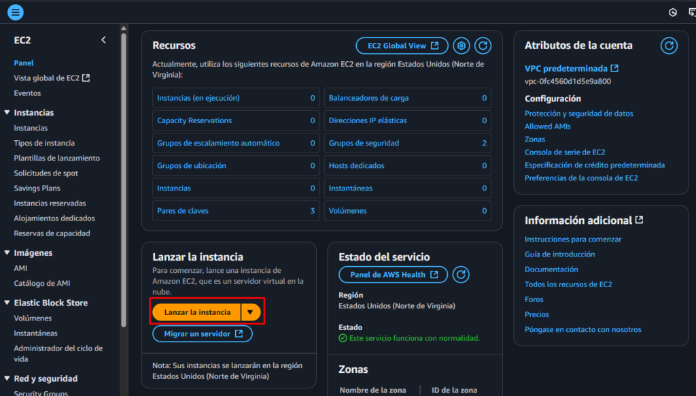Collapse the EC2 sidebar with the arrow
The image size is (696, 396).
[103, 40]
